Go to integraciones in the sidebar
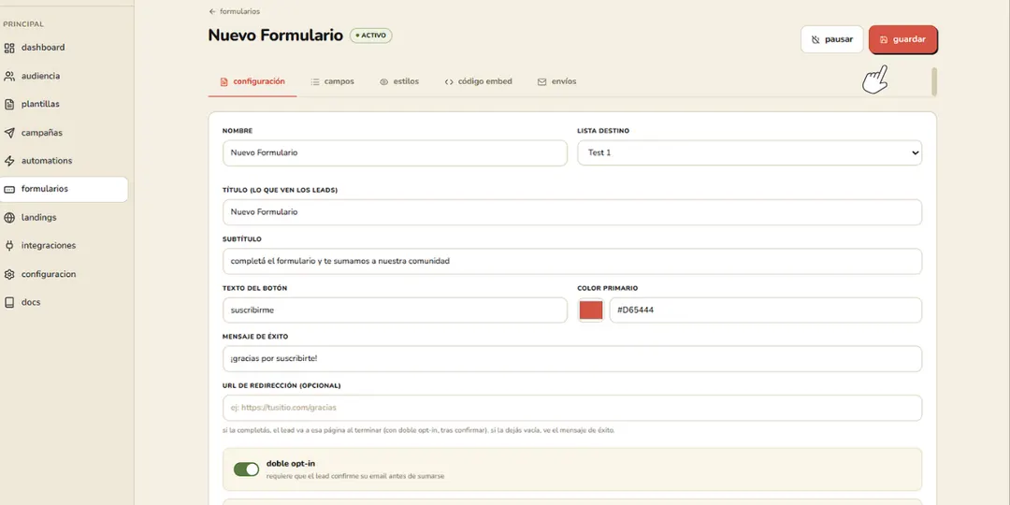 49,245
